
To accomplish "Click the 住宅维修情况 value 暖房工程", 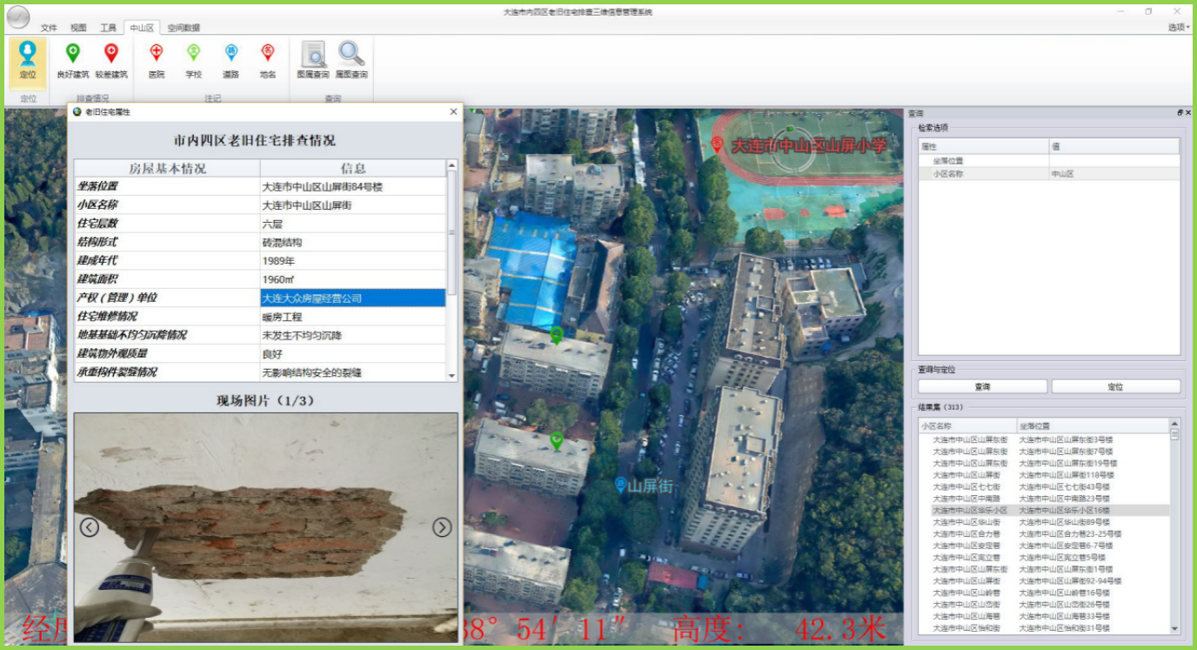I will [282, 317].
